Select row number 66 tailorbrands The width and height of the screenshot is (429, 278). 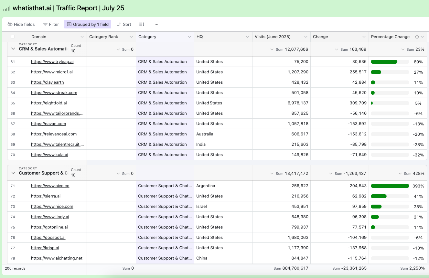point(13,113)
